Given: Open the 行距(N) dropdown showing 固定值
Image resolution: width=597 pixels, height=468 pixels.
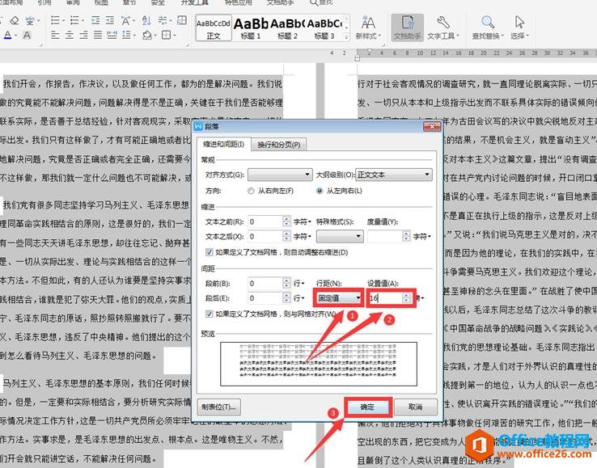Looking at the screenshot, I should coord(339,298).
